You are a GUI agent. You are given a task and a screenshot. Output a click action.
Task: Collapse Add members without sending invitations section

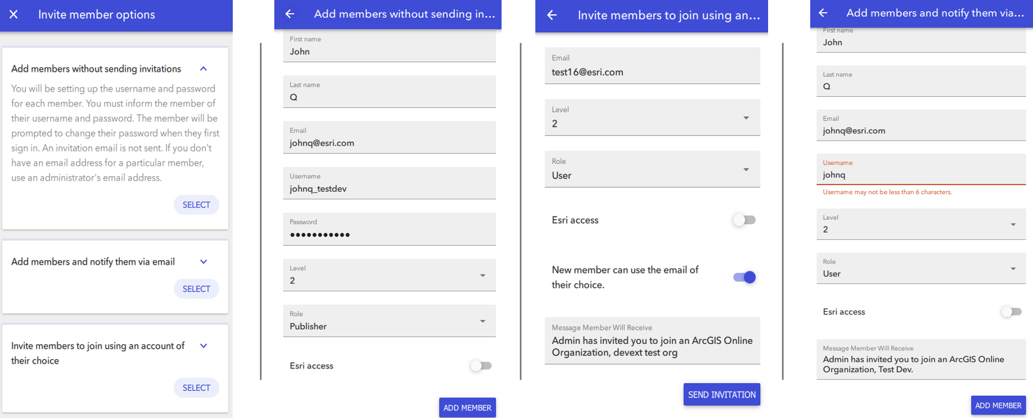203,69
